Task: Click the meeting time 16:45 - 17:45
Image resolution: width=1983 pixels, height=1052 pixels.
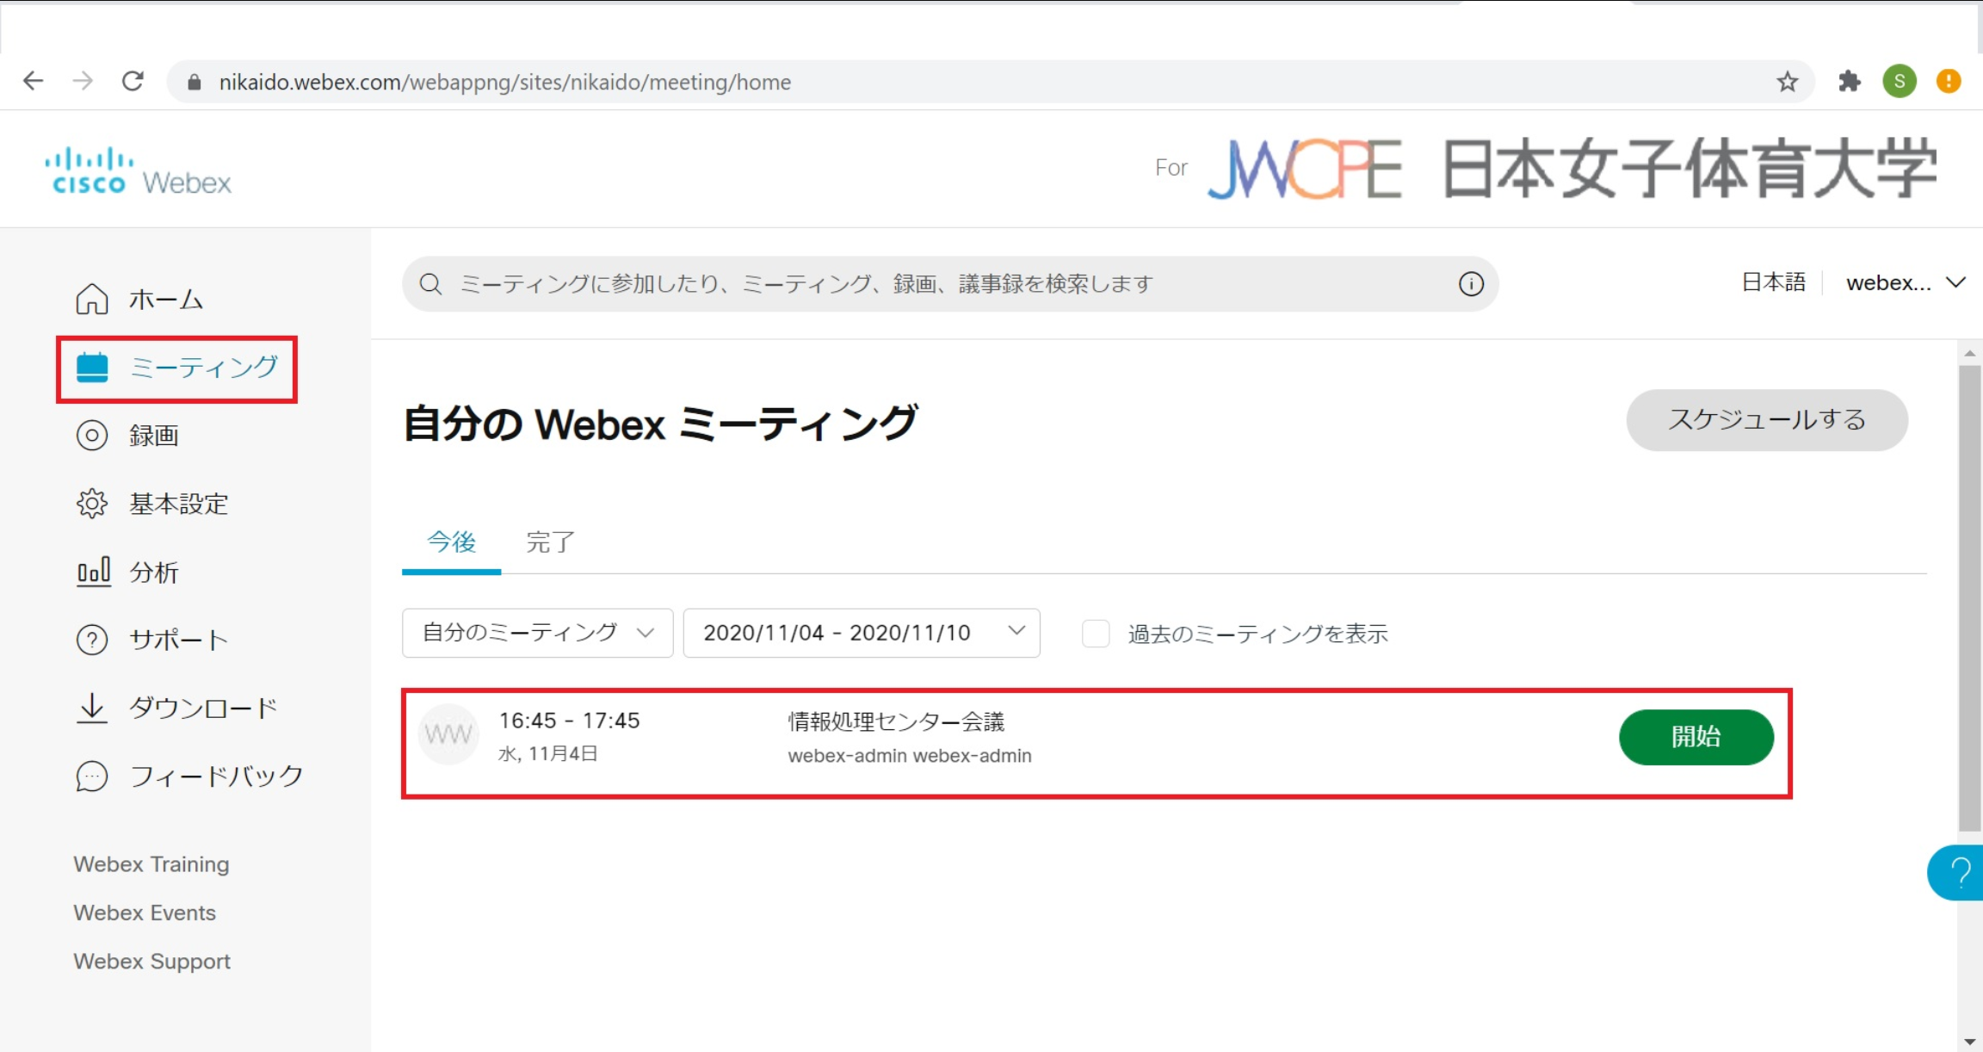Action: click(570, 721)
